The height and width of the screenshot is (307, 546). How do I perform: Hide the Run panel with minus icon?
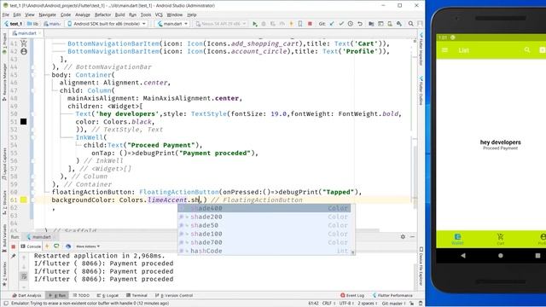tap(412, 237)
